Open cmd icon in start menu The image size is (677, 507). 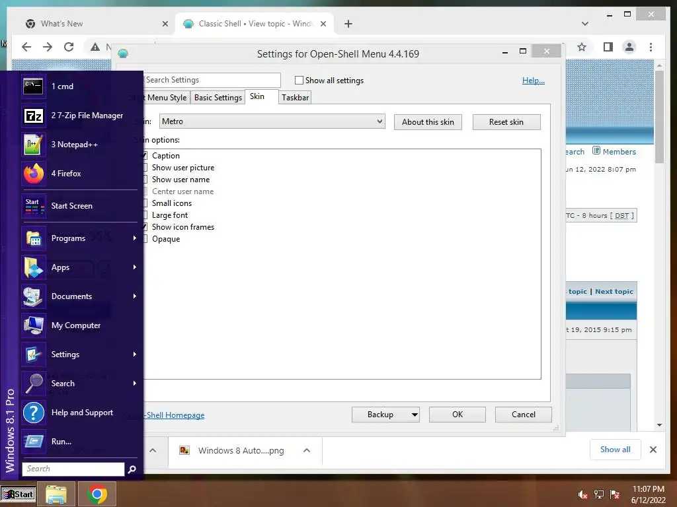click(x=33, y=86)
